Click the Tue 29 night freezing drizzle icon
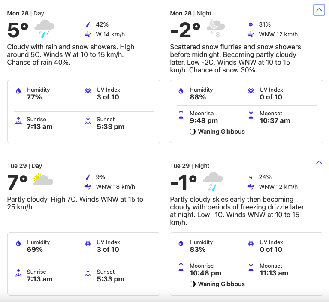 click(x=212, y=181)
